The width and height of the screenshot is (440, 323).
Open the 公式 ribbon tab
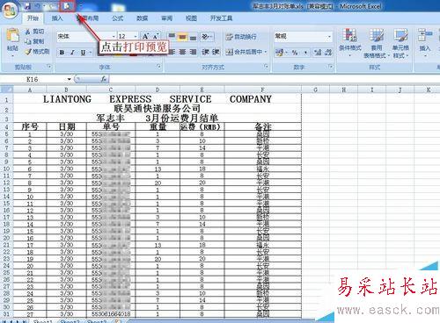(117, 18)
